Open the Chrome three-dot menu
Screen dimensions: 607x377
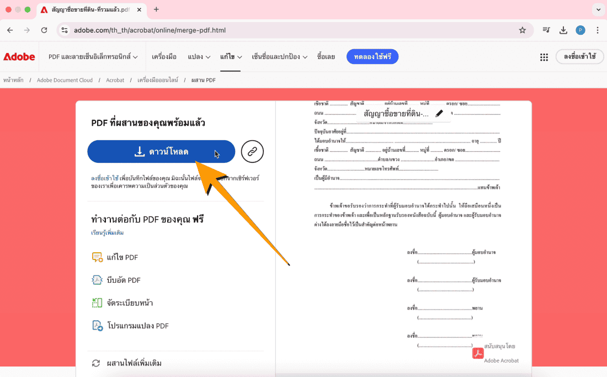coord(597,30)
